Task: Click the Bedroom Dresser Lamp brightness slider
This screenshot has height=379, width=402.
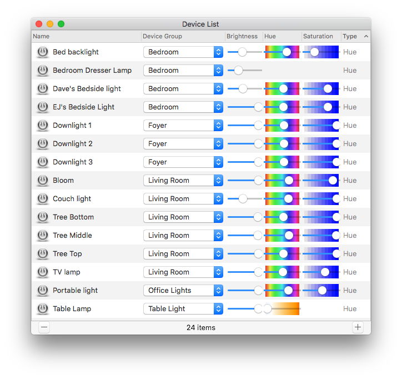Action: pos(245,71)
